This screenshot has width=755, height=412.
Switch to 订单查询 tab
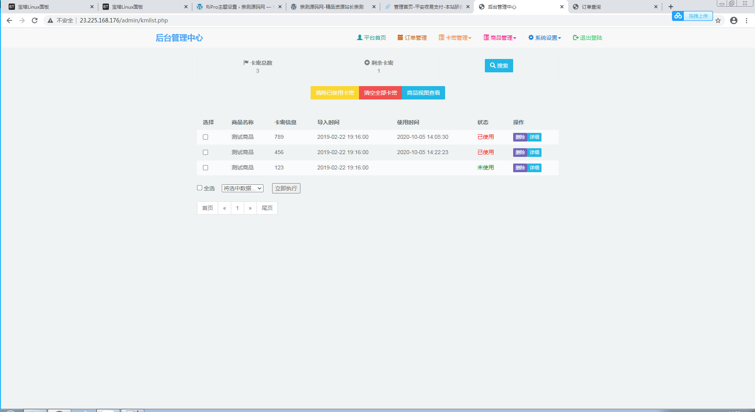click(x=615, y=7)
